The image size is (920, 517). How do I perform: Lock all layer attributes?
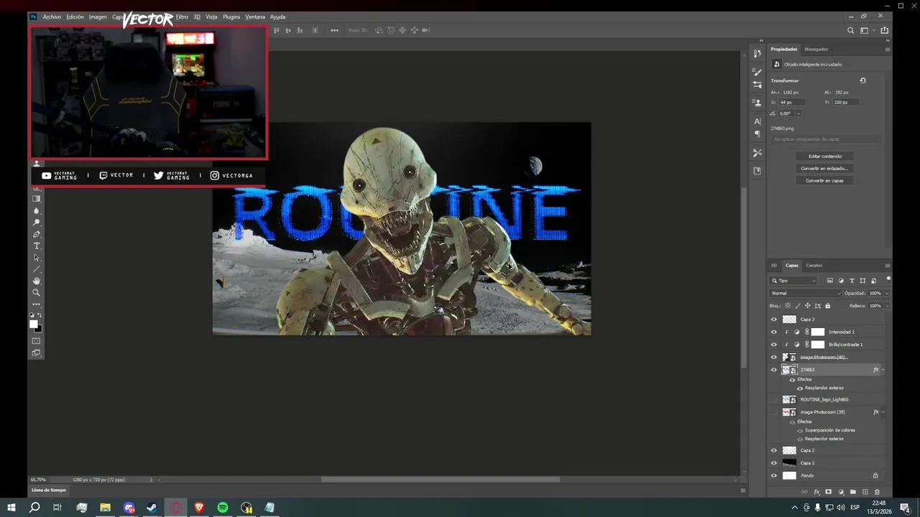pos(827,306)
